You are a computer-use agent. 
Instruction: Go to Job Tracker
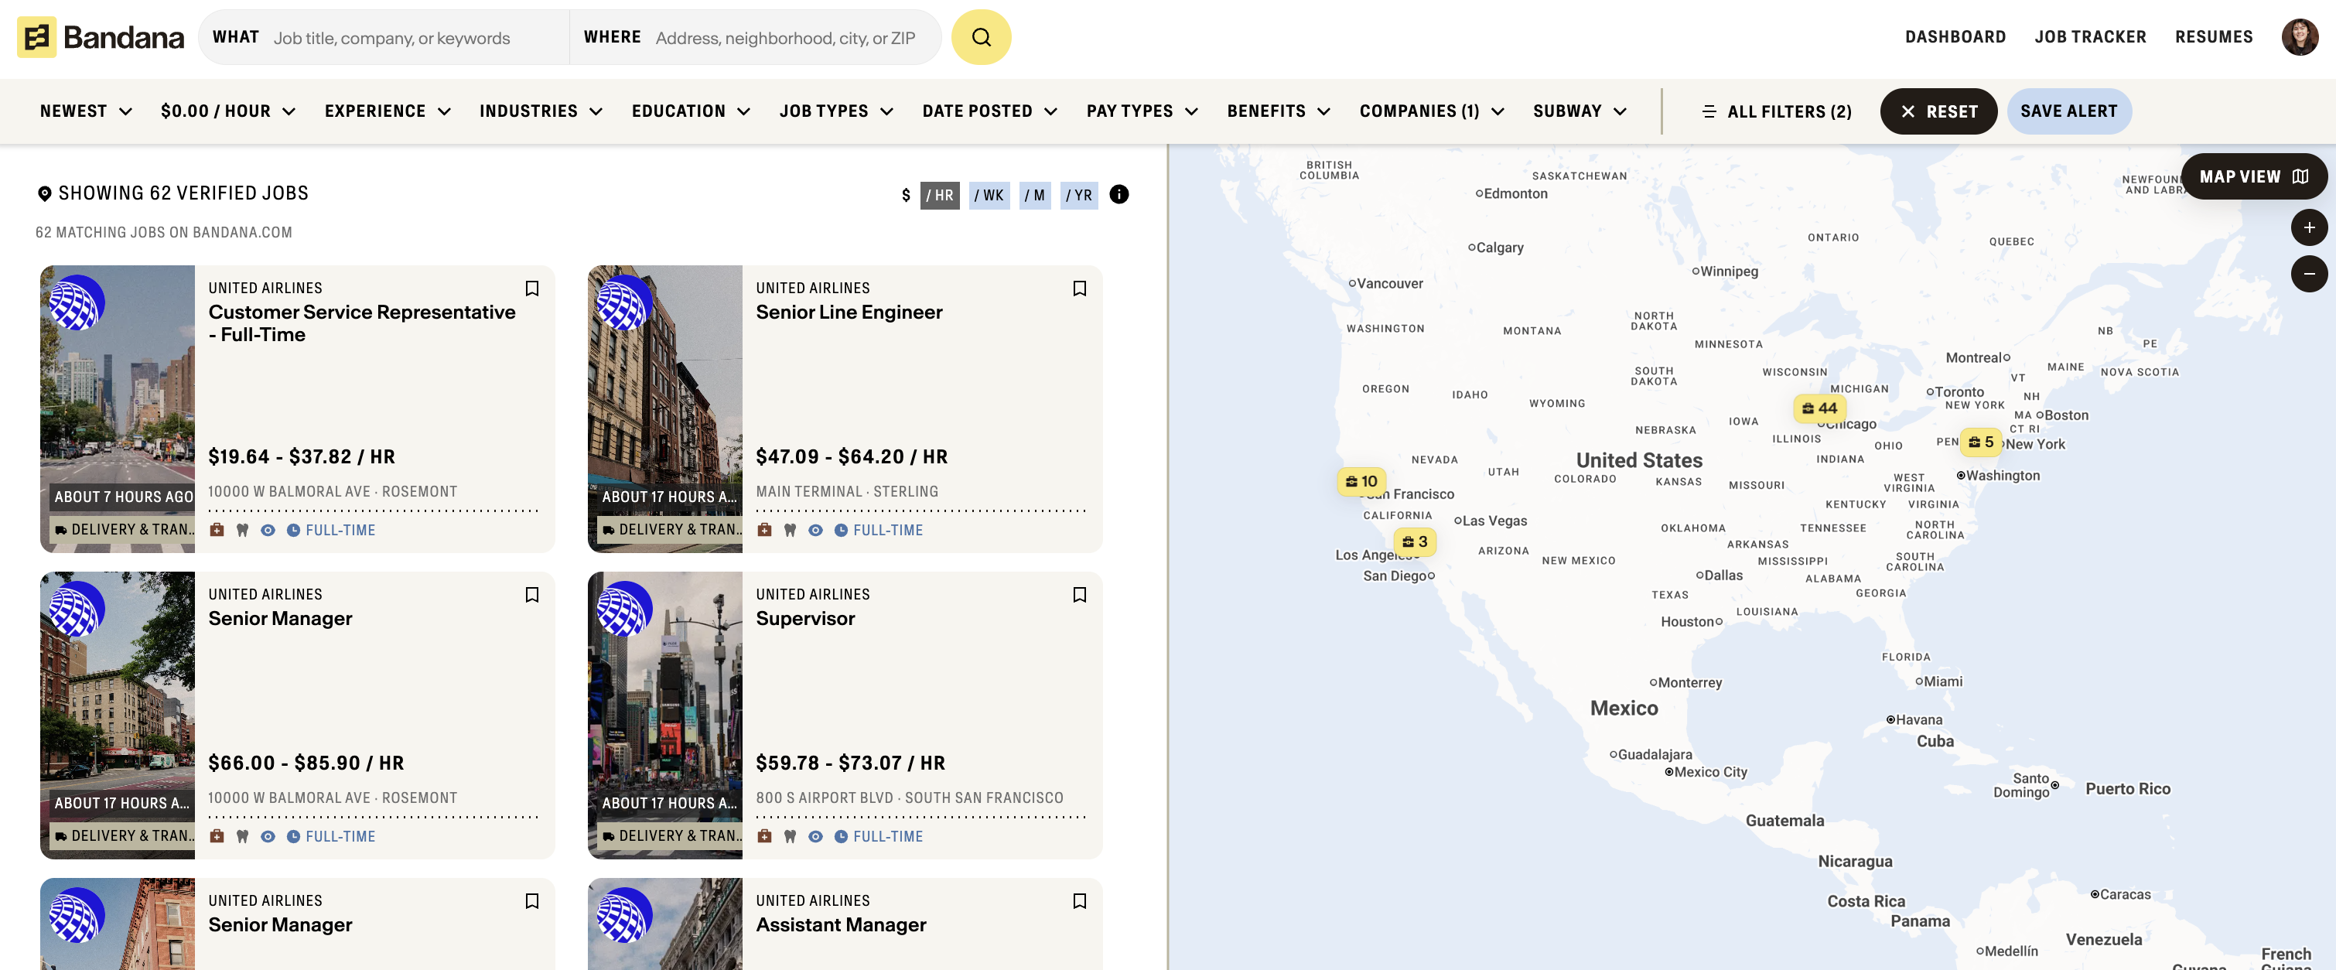tap(2089, 37)
